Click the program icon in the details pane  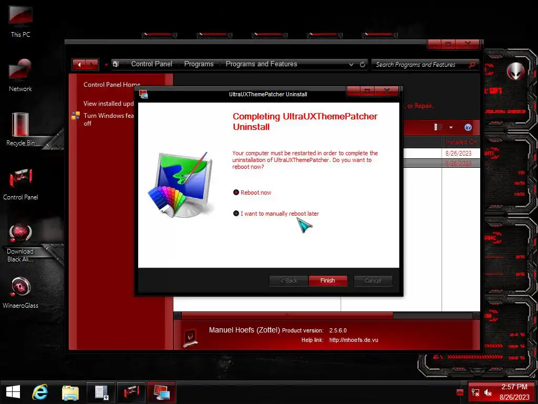(x=191, y=337)
